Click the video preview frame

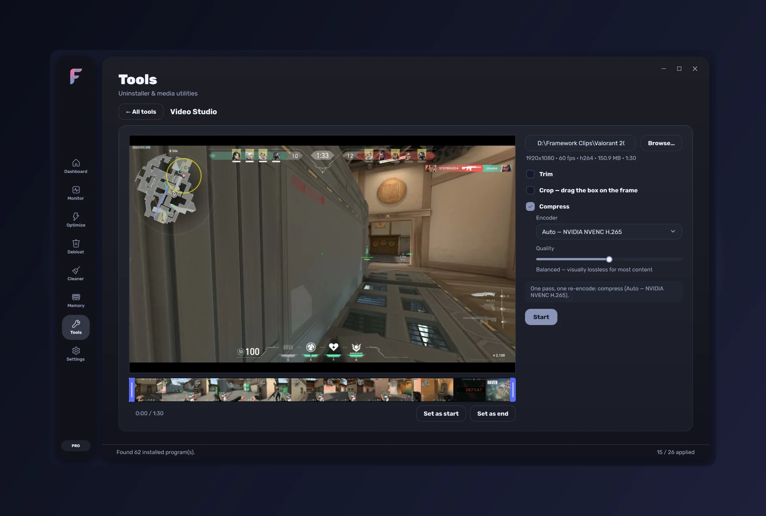pos(322,254)
